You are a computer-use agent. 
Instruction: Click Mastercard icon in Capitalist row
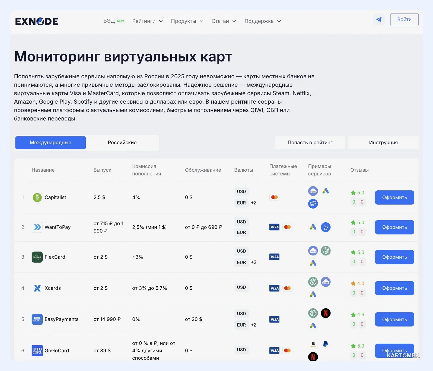tap(274, 197)
